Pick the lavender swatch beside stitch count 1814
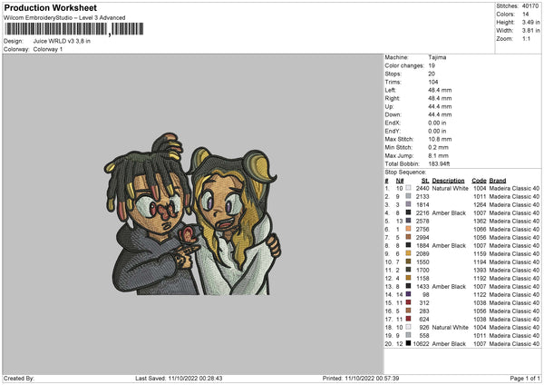 (408, 204)
